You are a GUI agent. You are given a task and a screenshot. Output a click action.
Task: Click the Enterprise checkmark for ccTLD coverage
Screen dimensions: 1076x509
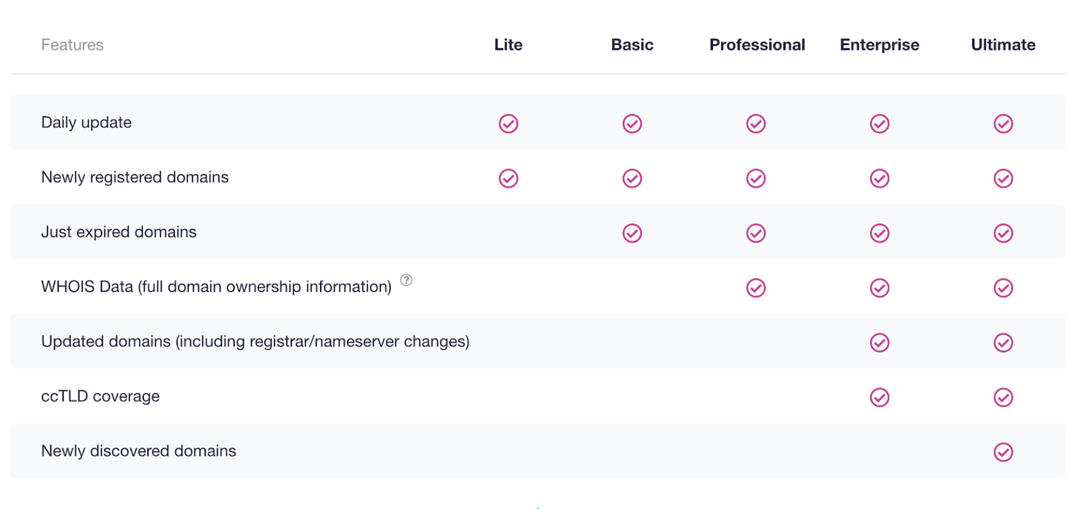click(x=880, y=397)
